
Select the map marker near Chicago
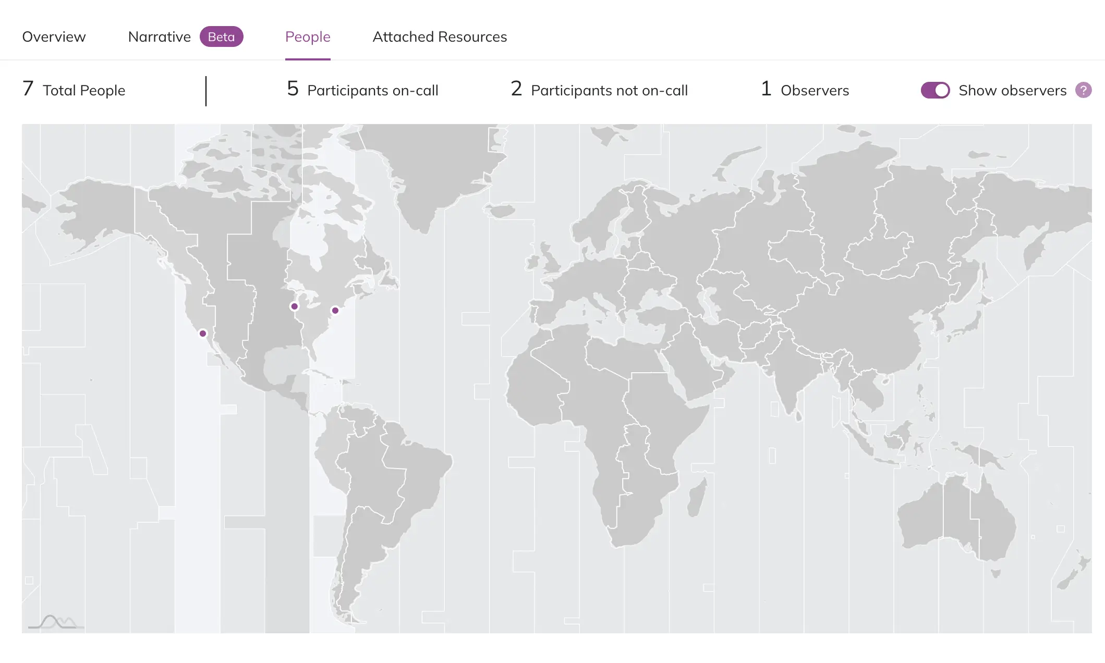[x=295, y=306]
